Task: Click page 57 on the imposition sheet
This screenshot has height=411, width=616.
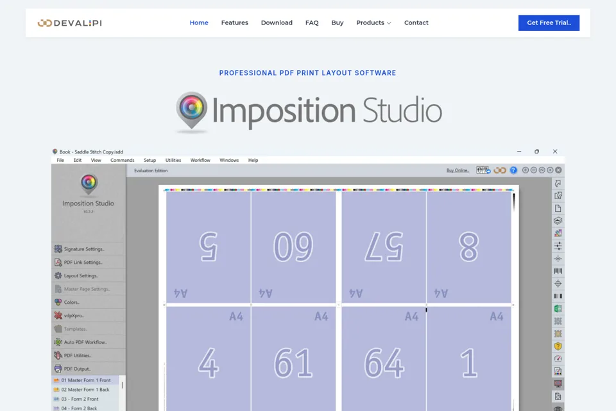Action: click(x=384, y=247)
